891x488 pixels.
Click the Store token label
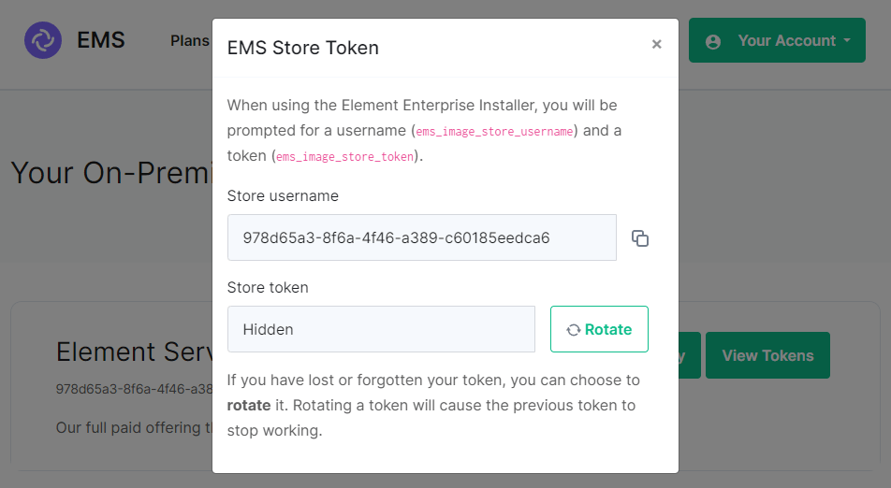[x=268, y=288]
